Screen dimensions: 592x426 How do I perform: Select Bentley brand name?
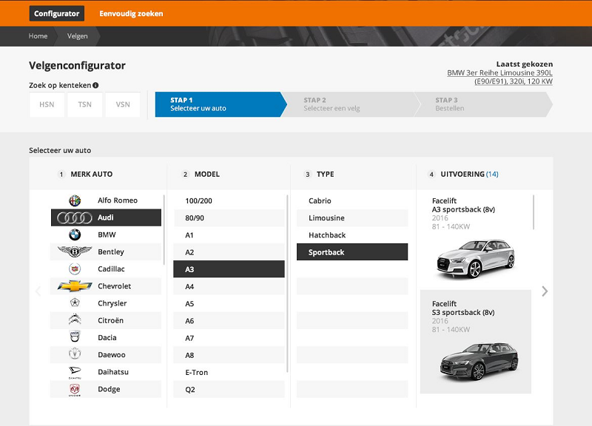[110, 251]
